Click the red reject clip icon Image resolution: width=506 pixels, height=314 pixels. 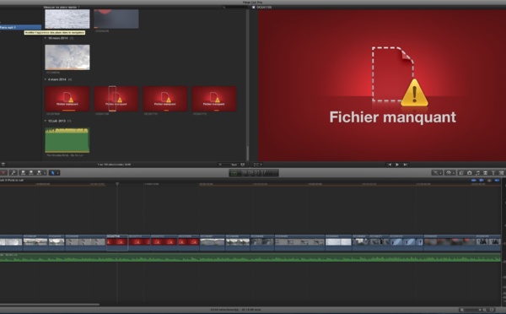pos(3,173)
